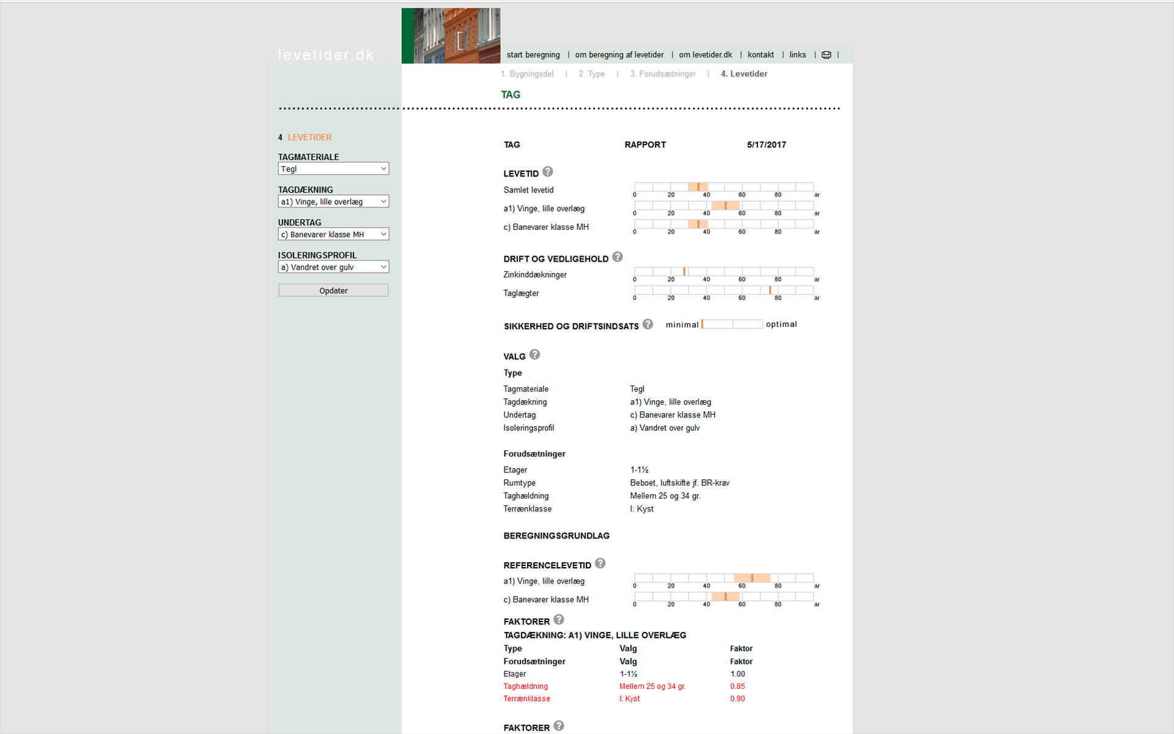1174x734 pixels.
Task: Click the factor value 0.90
Action: tap(737, 699)
